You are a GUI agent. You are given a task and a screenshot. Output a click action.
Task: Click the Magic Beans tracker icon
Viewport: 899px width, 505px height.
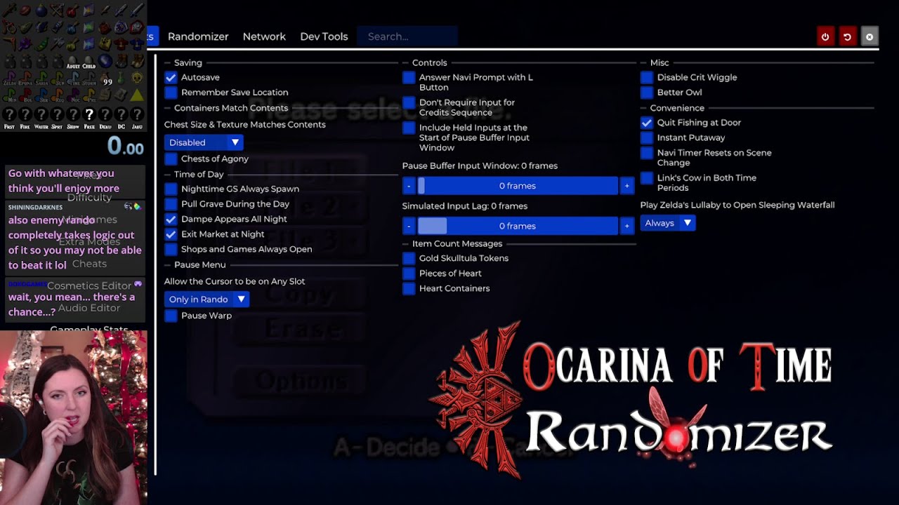point(41,43)
